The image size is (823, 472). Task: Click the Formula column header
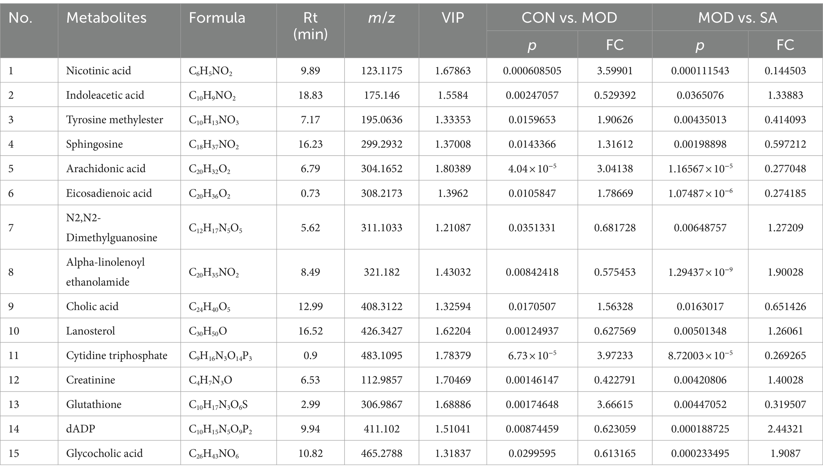point(217,18)
